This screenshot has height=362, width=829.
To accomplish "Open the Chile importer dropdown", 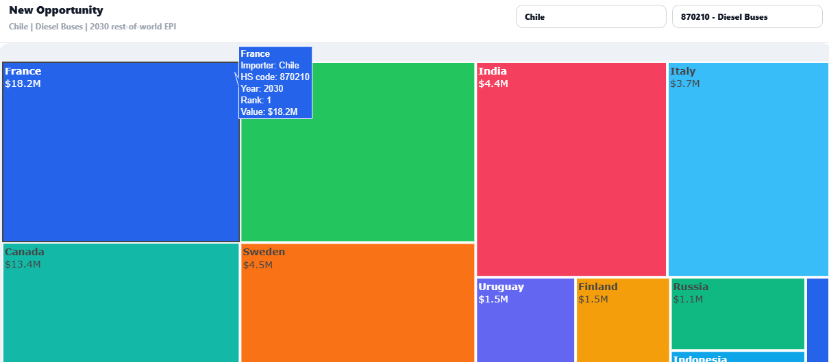I will coord(591,16).
